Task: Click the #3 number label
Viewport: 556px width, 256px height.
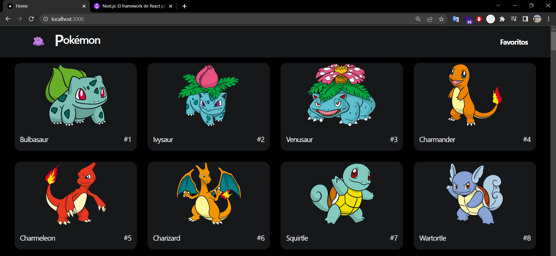Action: (394, 139)
